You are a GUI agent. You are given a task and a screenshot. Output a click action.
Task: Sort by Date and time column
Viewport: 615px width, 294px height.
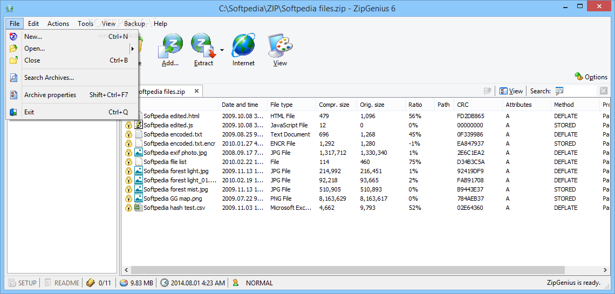(x=243, y=105)
